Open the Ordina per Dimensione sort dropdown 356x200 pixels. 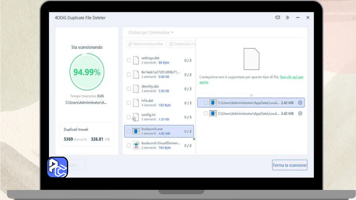click(151, 32)
